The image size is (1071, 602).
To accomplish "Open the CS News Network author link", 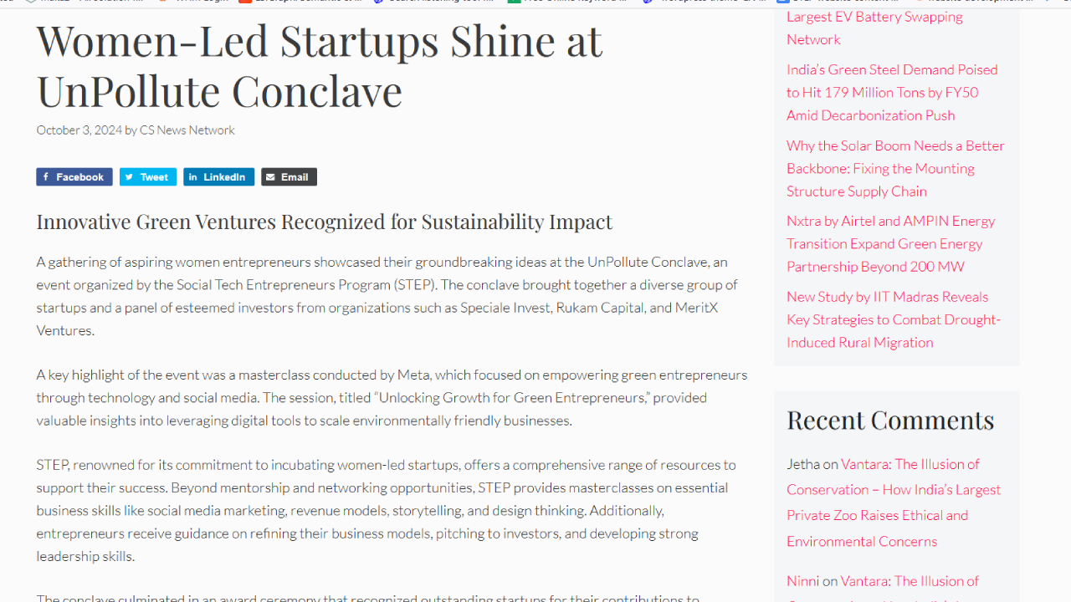I will [187, 130].
